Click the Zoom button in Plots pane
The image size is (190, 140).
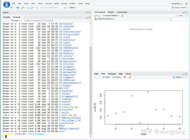pyautogui.click(x=106, y=77)
